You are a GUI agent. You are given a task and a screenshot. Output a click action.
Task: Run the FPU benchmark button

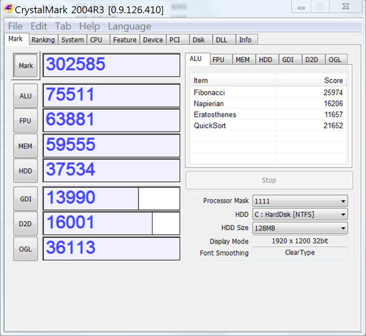[26, 121]
